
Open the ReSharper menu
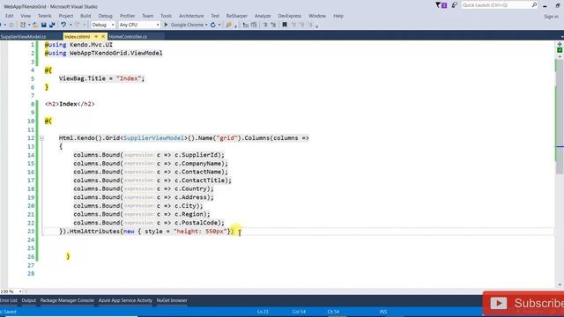(237, 16)
